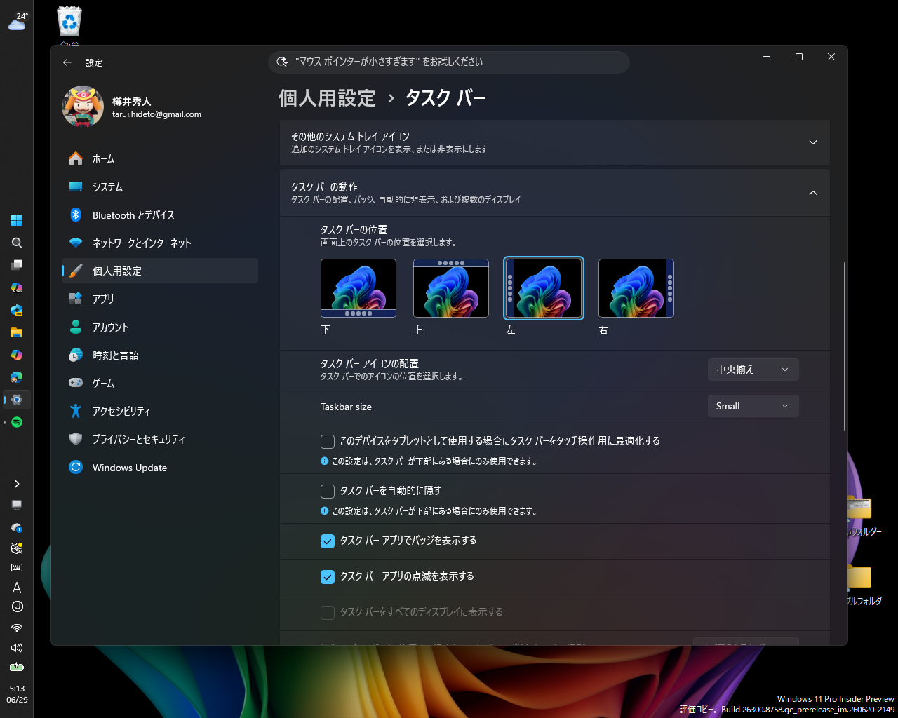Open Wi-Fi network tray icon
Screen dimensions: 898x718
[x=17, y=628]
